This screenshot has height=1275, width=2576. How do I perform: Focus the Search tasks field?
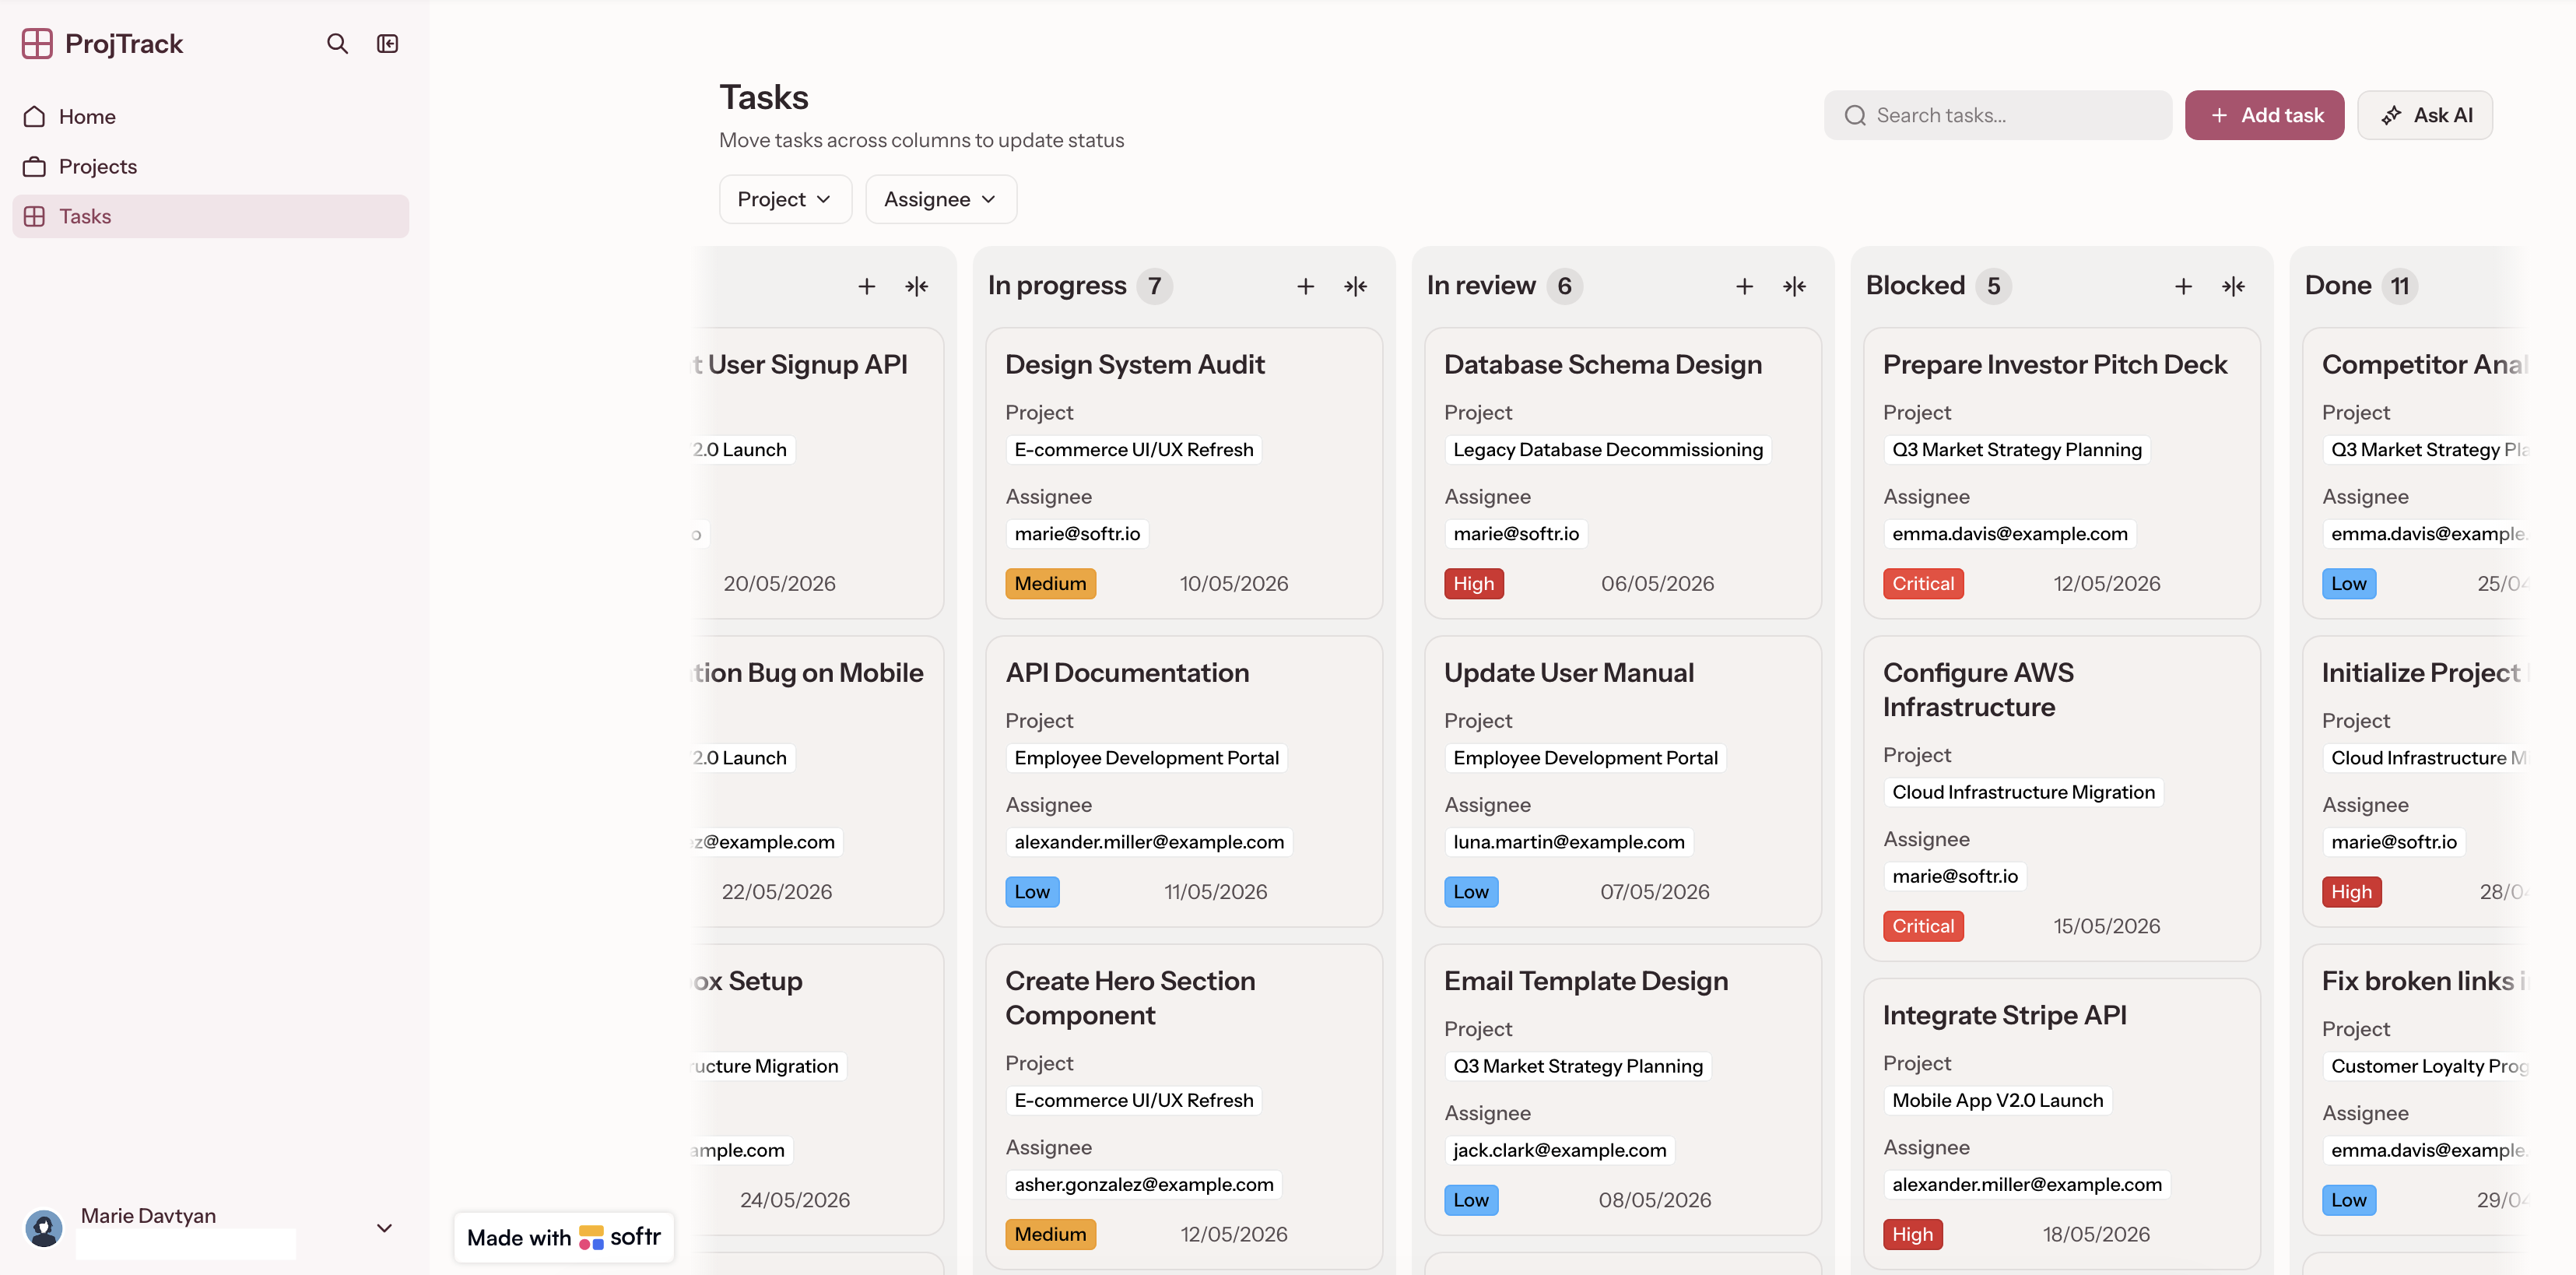pyautogui.click(x=1997, y=115)
